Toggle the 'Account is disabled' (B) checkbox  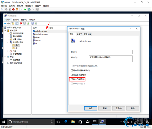72,79
